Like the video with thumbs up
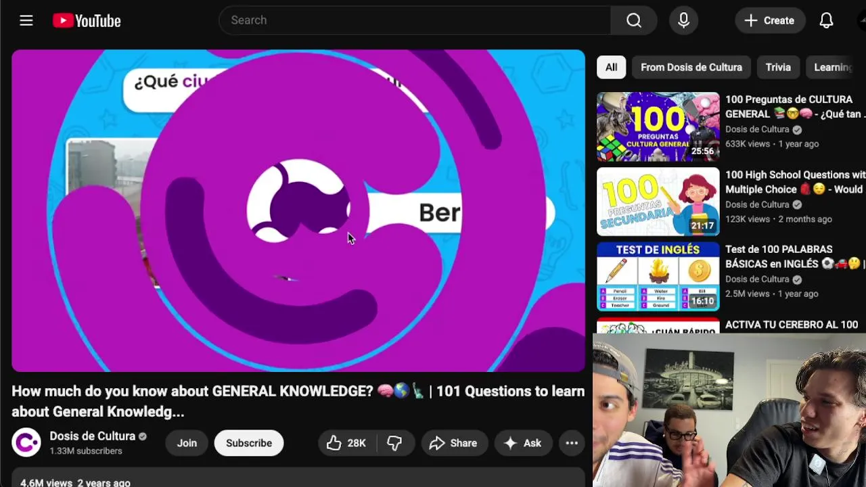 (346, 443)
